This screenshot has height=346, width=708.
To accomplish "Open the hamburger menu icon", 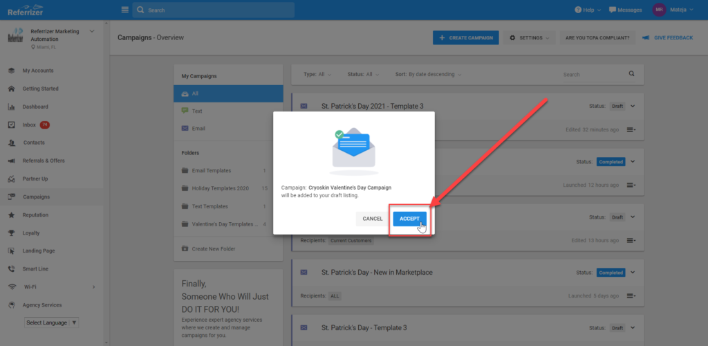I will click(124, 10).
